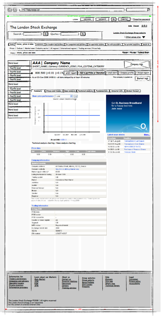This screenshot has height=316, width=161.
Task: Open the UK regions sub-navigation link
Action: [54, 48]
